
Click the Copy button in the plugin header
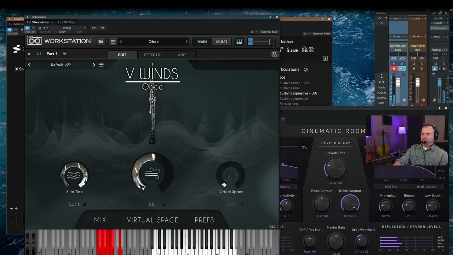tap(62, 32)
